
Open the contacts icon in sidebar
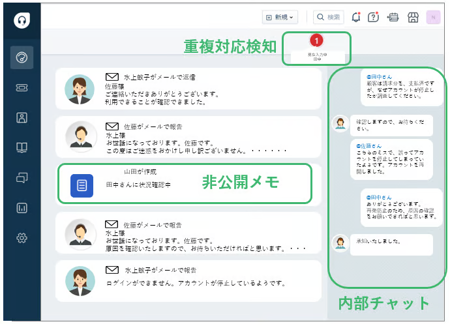(22, 117)
